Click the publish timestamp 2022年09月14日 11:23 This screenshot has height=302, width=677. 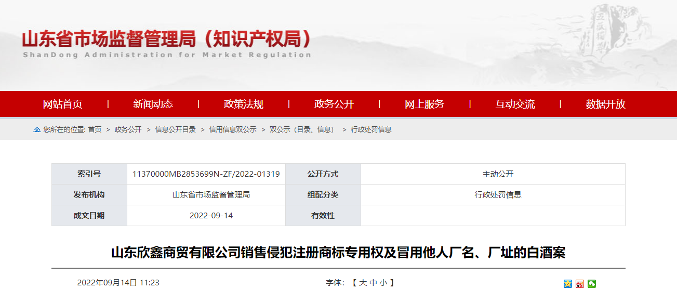point(118,283)
